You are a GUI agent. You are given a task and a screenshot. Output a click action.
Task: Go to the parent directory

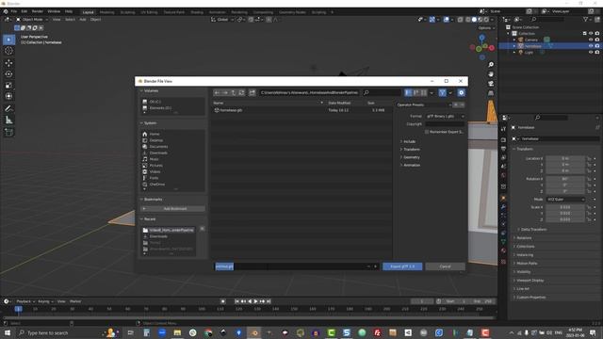[x=234, y=92]
